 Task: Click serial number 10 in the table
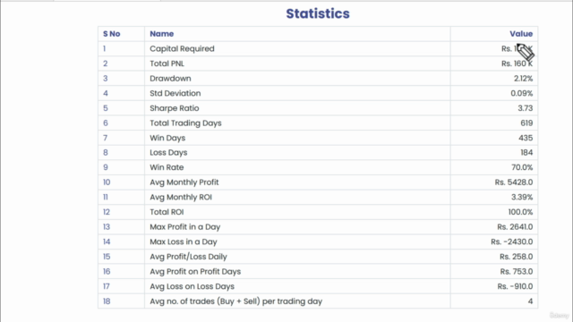pos(107,182)
